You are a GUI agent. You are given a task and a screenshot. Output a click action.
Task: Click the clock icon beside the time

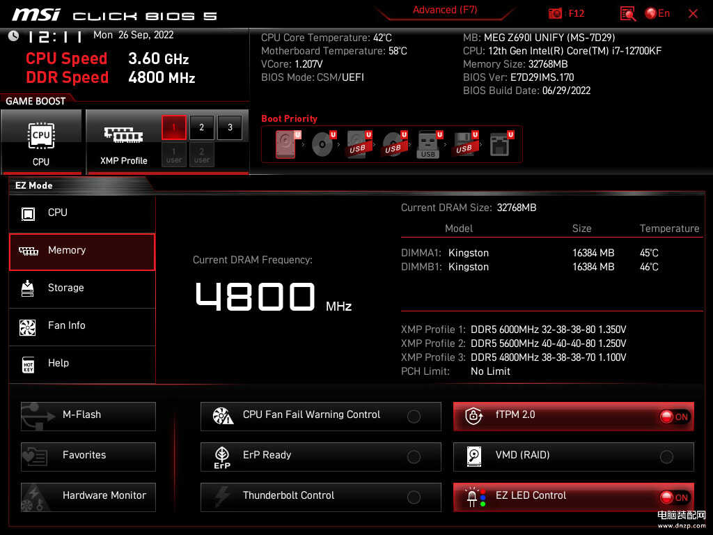14,36
